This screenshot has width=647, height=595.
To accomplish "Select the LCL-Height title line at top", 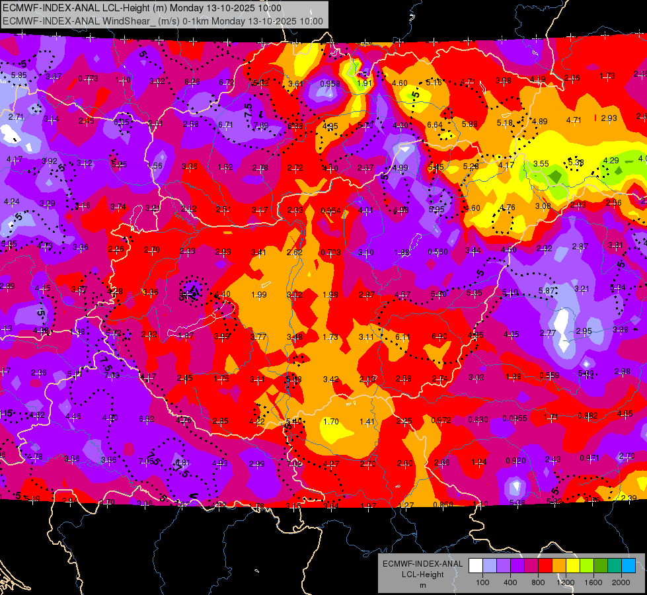I will [142, 8].
